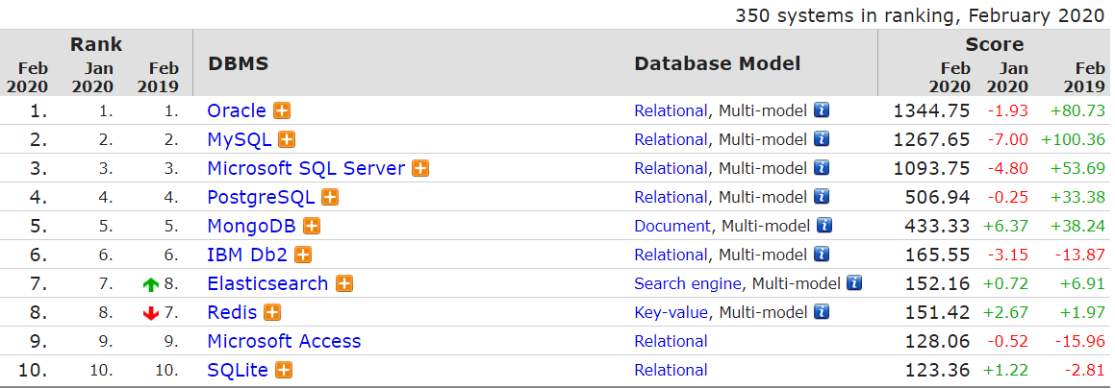Click the info icon in Redis's row
Screen dimensions: 1115x389
pyautogui.click(x=822, y=311)
